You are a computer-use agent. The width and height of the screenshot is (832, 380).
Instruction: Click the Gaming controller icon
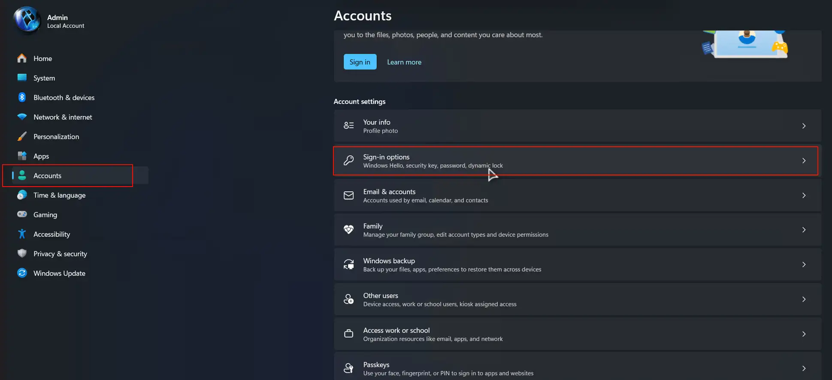coord(22,214)
